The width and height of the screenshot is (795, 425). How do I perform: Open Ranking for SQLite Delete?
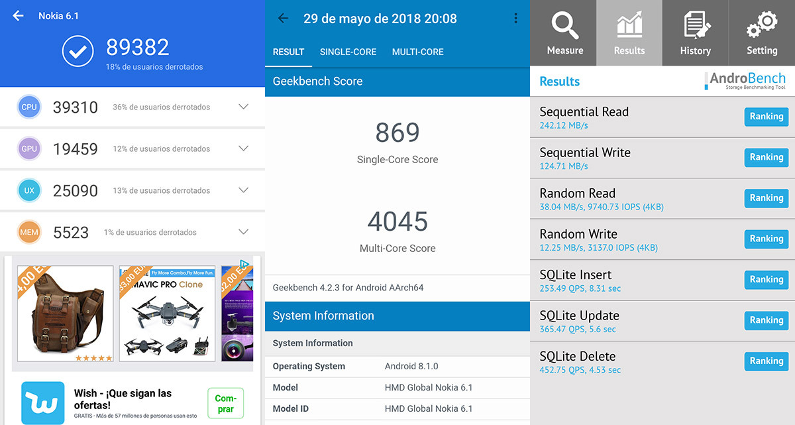(767, 361)
